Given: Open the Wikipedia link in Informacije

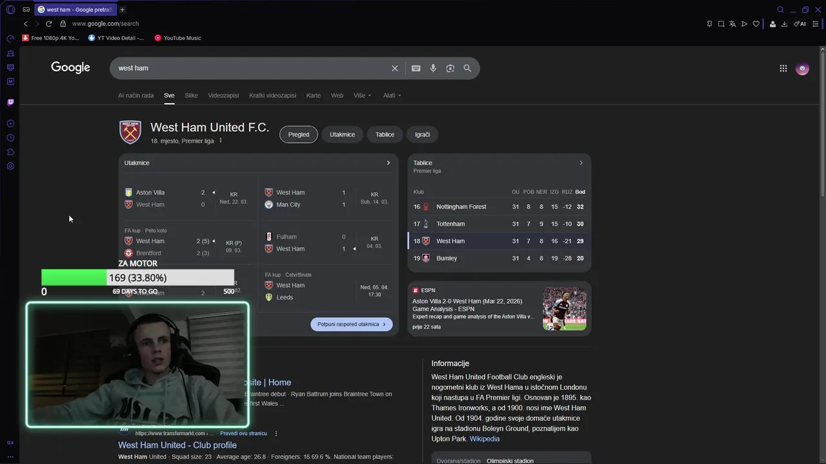Looking at the screenshot, I should pos(485,439).
